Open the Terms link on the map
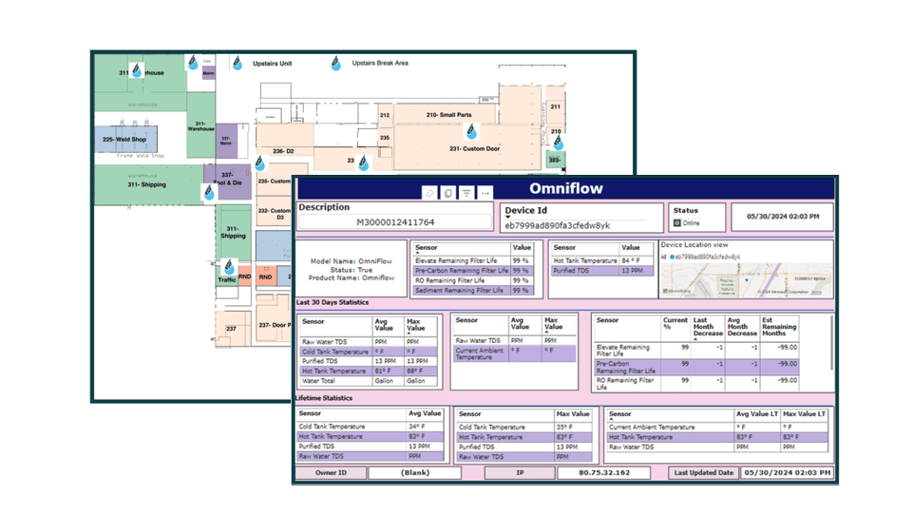Image resolution: width=913 pixels, height=515 pixels. pyautogui.click(x=816, y=293)
